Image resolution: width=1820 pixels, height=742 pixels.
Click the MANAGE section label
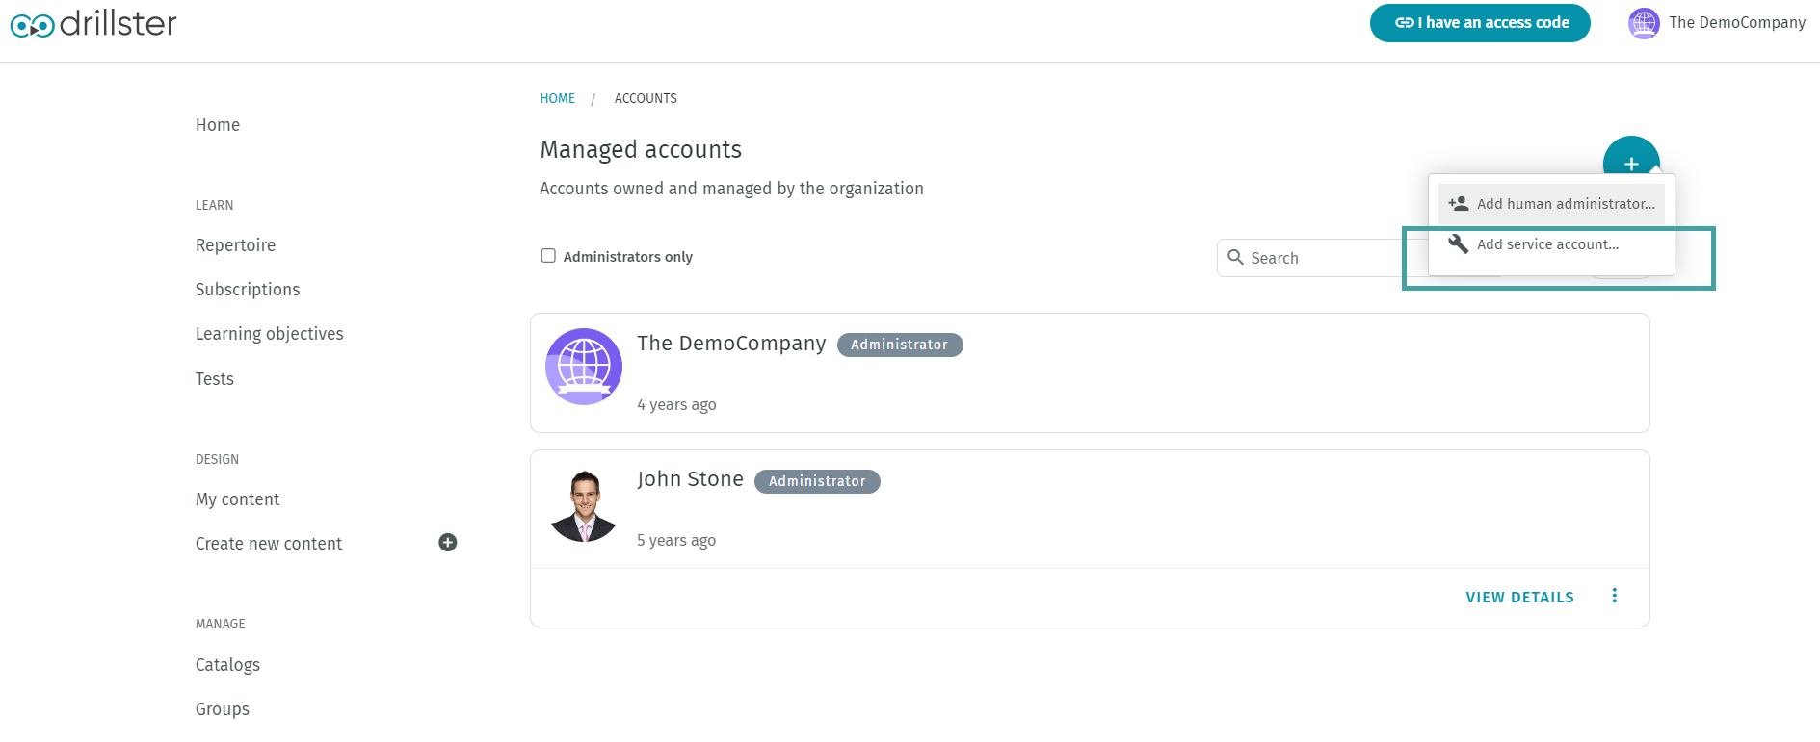(x=220, y=624)
